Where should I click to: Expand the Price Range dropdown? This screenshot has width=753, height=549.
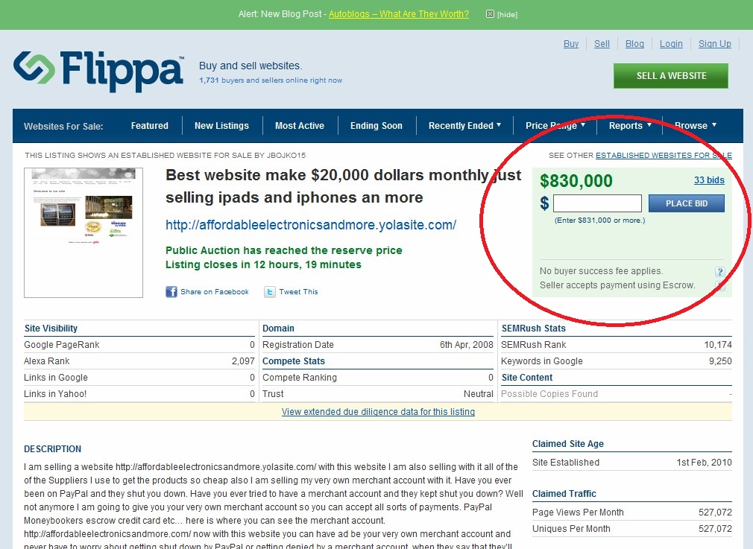(555, 126)
